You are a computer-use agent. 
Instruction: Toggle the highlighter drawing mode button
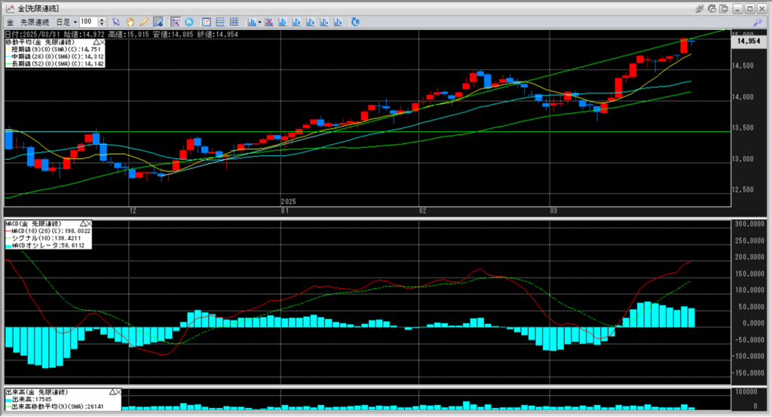[x=158, y=22]
